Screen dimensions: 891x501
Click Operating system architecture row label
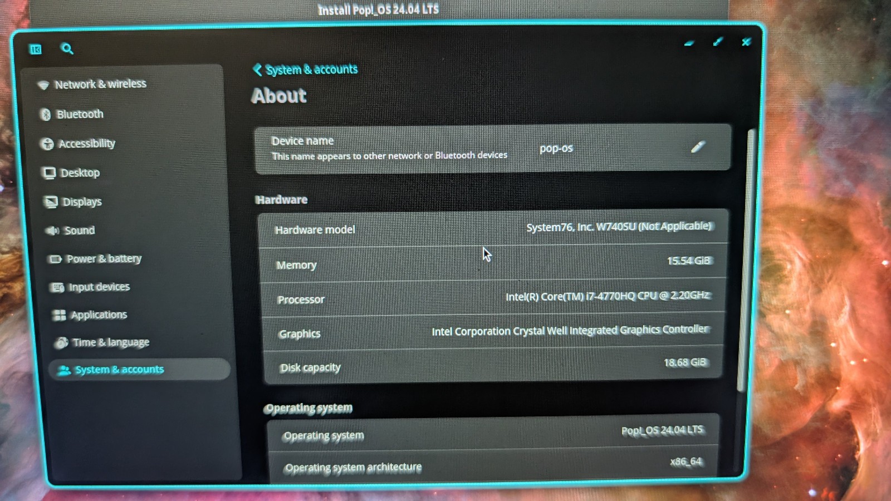(x=353, y=468)
